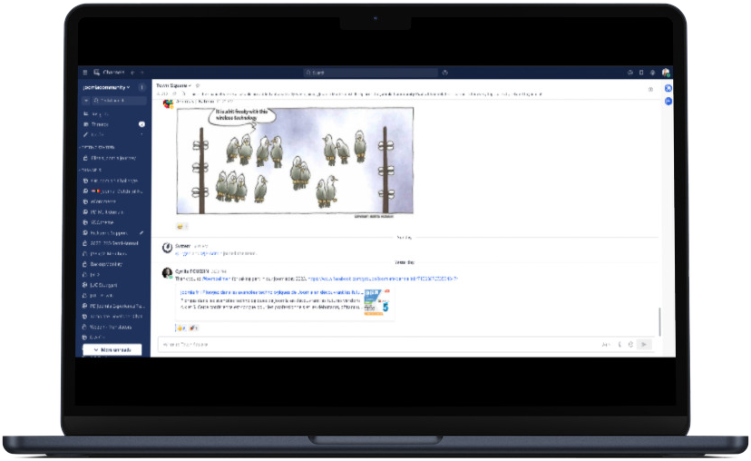Open Threads in the sidebar
Image resolution: width=751 pixels, height=461 pixels.
[100, 124]
